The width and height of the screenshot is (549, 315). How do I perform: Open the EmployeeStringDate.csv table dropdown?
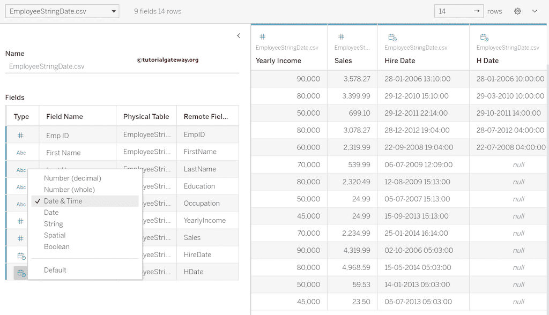pyautogui.click(x=62, y=11)
